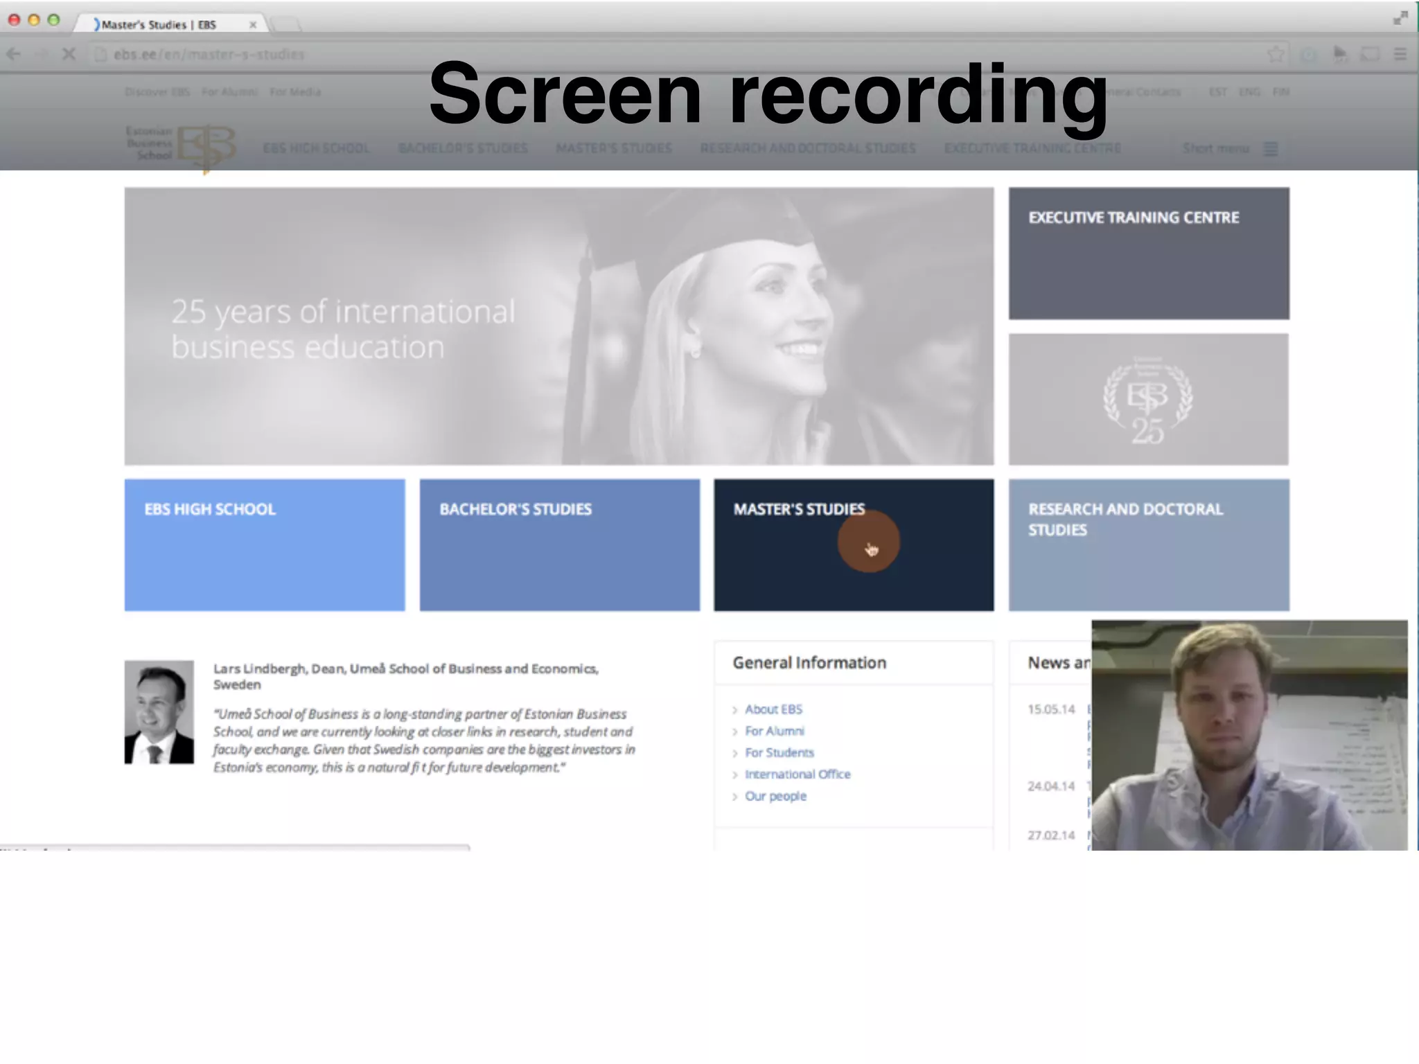Open RESEARCH AND DOCTORAL STUDIES in the navigation

(x=808, y=148)
